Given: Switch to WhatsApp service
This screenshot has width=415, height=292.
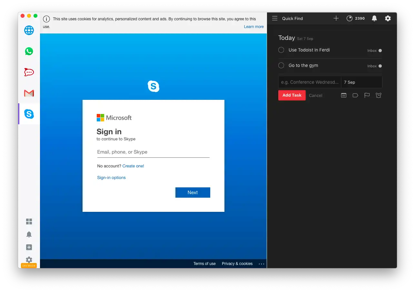Looking at the screenshot, I should point(29,51).
